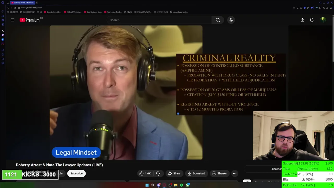Viewport: 334px width, 188px height.
Task: Go back with browser back arrow
Action: click(x=8, y=8)
